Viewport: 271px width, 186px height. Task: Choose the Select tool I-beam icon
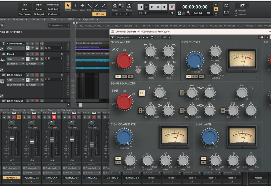(75, 6)
